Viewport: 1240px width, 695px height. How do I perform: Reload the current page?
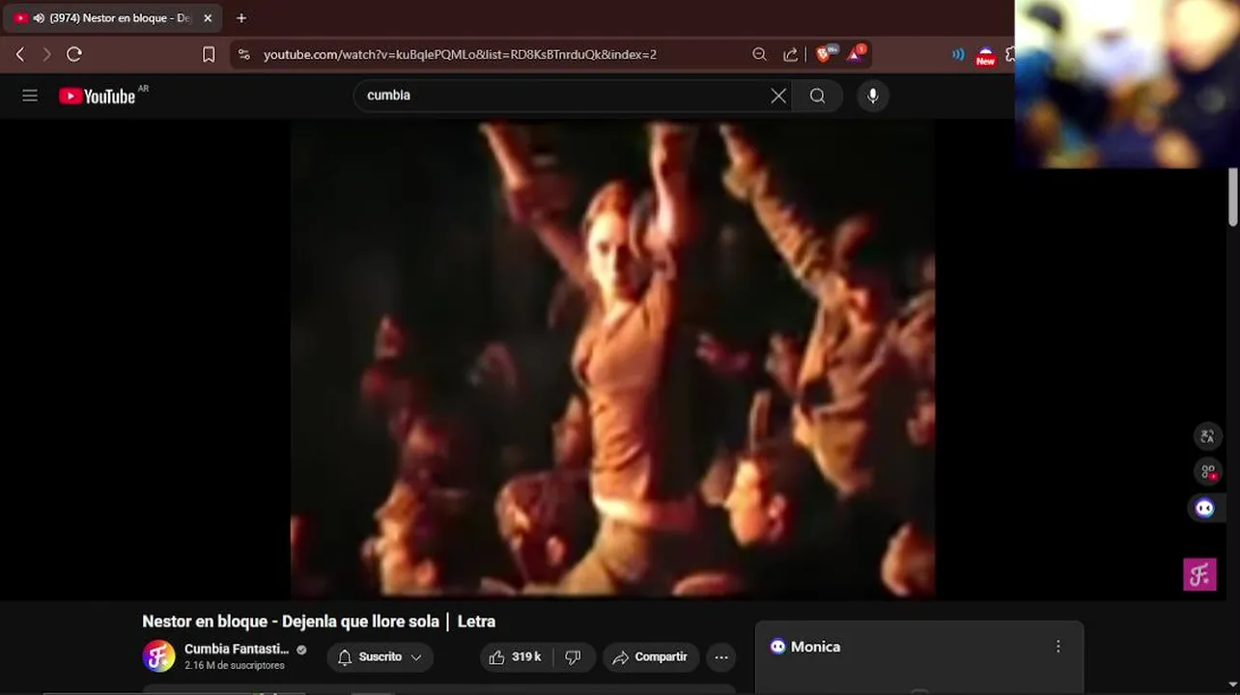tap(74, 54)
